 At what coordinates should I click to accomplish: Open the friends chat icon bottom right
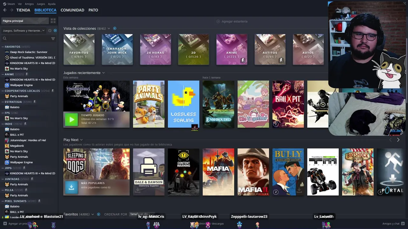tap(403, 224)
